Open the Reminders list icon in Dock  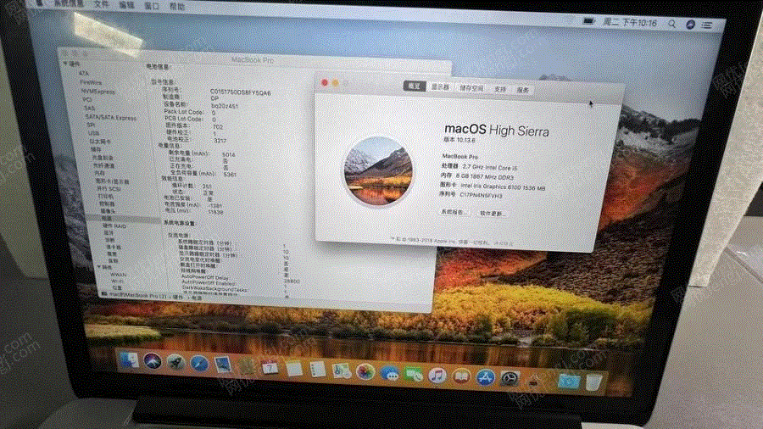(x=317, y=370)
